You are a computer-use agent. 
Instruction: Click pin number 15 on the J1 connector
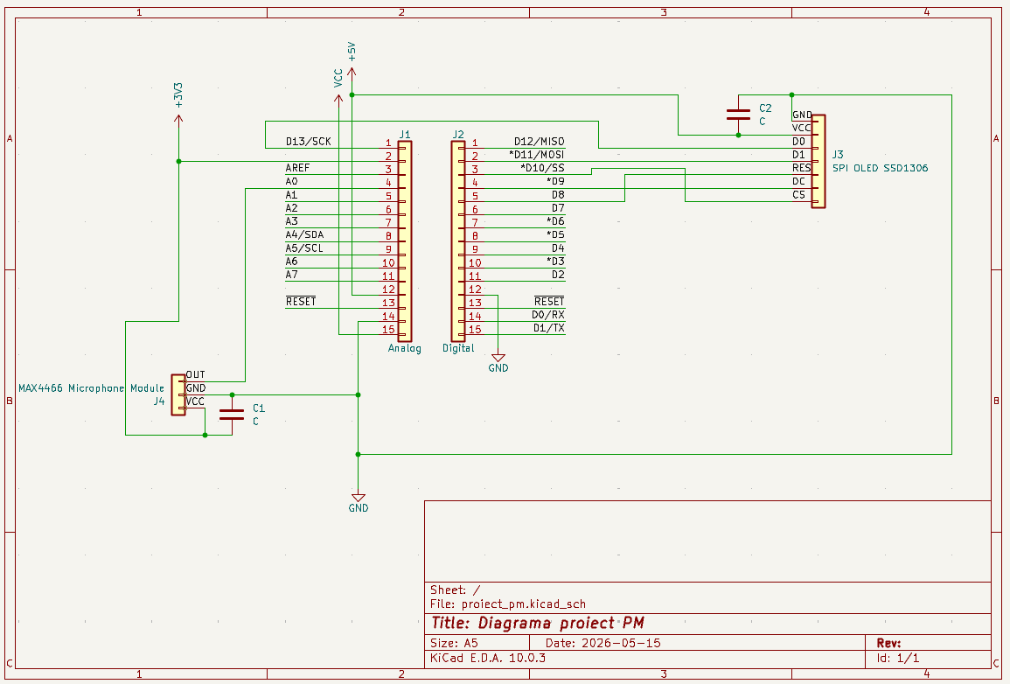[388, 330]
